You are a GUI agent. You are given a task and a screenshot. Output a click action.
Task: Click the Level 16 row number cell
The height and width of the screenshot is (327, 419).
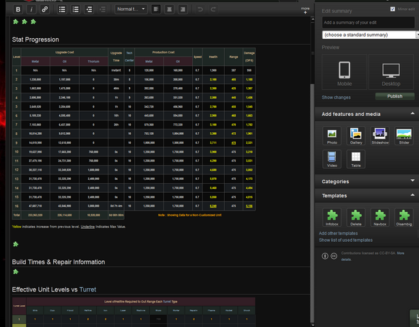click(16, 206)
